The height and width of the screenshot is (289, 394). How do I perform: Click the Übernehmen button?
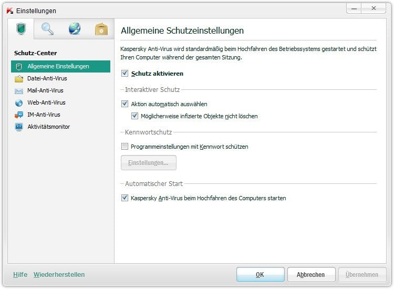coord(362,275)
